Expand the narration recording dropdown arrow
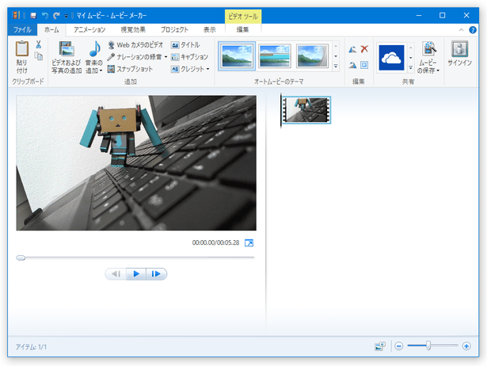The width and height of the screenshot is (487, 366). click(166, 57)
